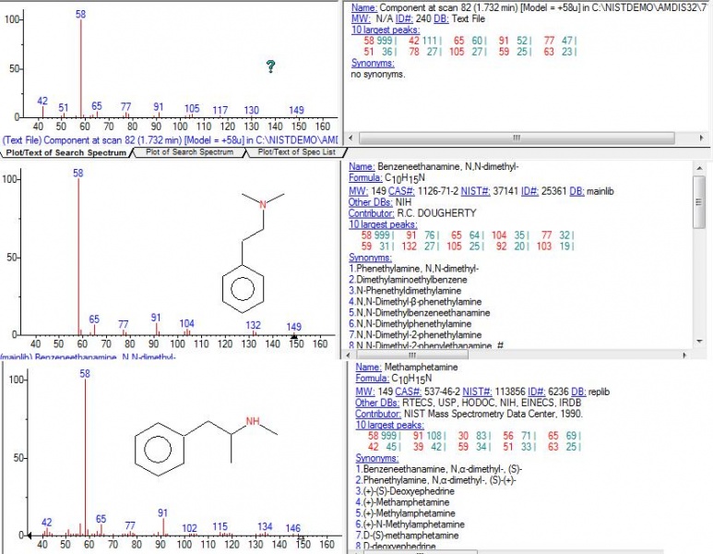
Task: Select the Plot/Text of Spec List tab
Action: [x=297, y=152]
